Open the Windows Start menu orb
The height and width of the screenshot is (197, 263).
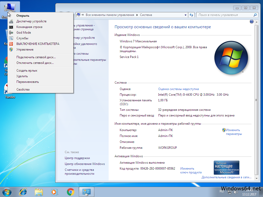coord(7,192)
